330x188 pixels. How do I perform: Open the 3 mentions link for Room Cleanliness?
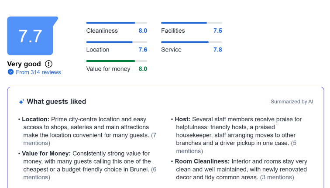coord(277,177)
